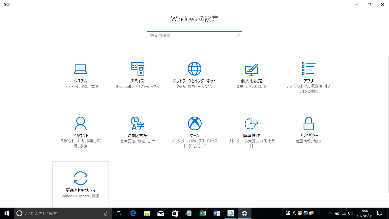Open the 個人用設定 personalization icon
Image resolution: width=389 pixels, height=219 pixels.
coord(251,69)
